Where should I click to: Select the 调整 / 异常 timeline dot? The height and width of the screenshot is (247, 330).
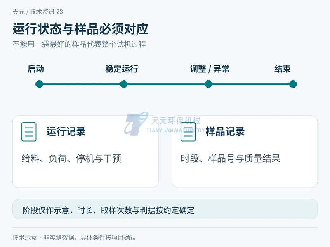[x=208, y=84]
